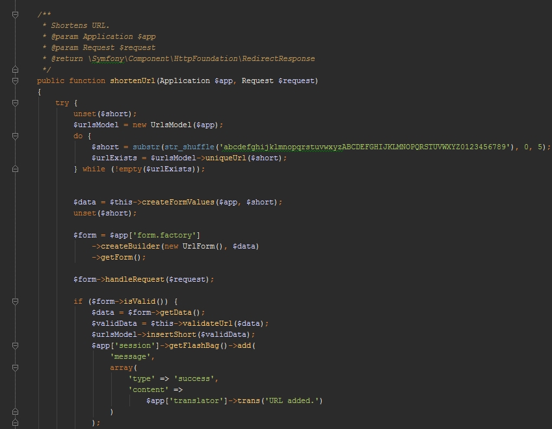Click the 'public' keyword
552x429 pixels.
[51, 81]
